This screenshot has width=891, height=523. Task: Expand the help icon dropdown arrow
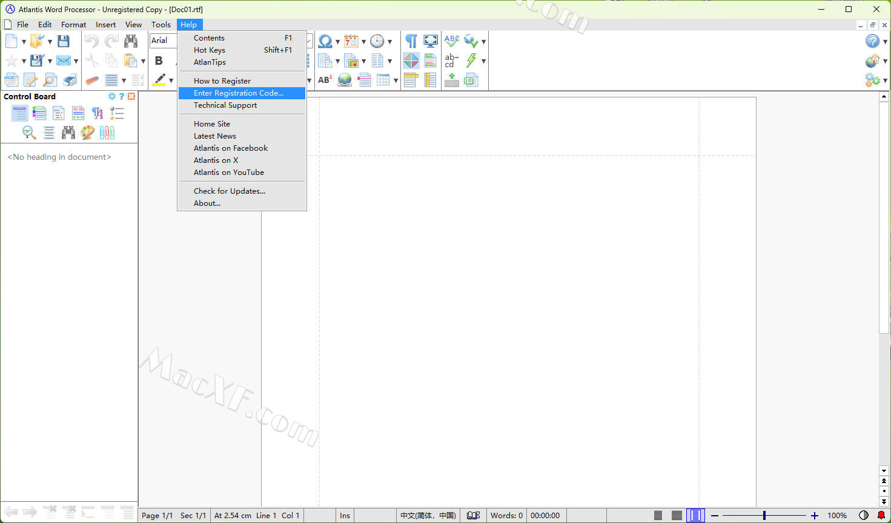(x=885, y=42)
